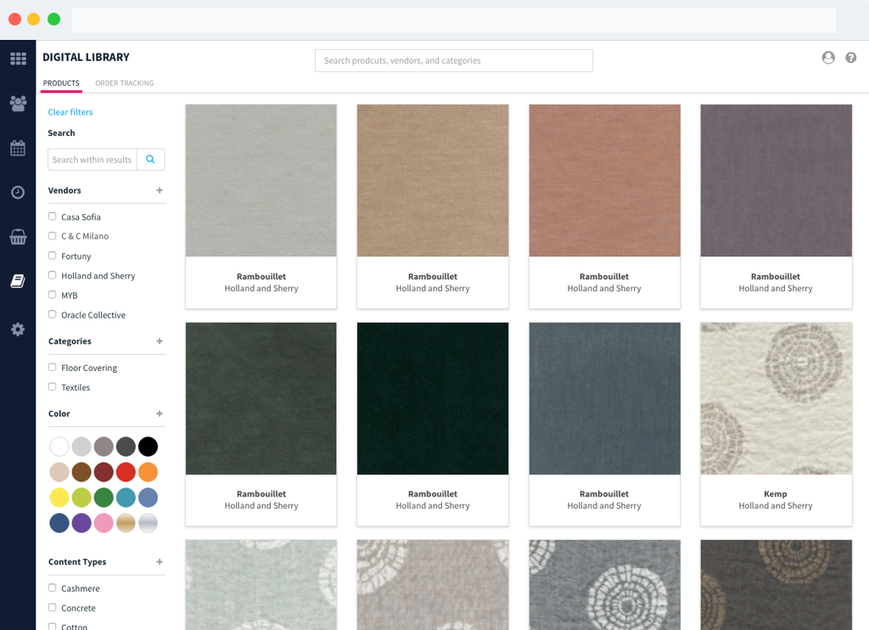
Task: Select the taupe gray color swatch
Action: pos(104,447)
